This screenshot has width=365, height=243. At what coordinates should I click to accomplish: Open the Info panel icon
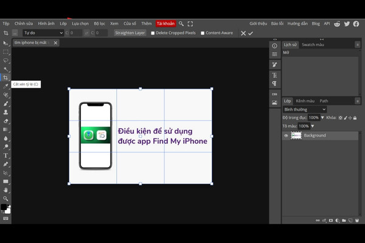pos(275,46)
